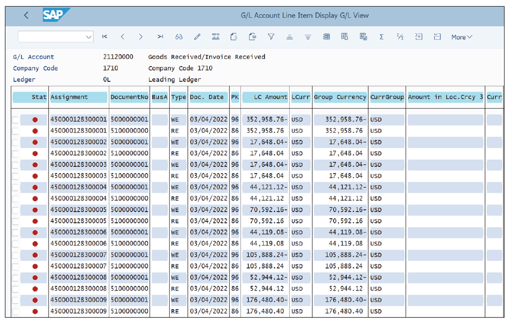Go to the first page of the list
Screen dimensions: 510x323
104,37
